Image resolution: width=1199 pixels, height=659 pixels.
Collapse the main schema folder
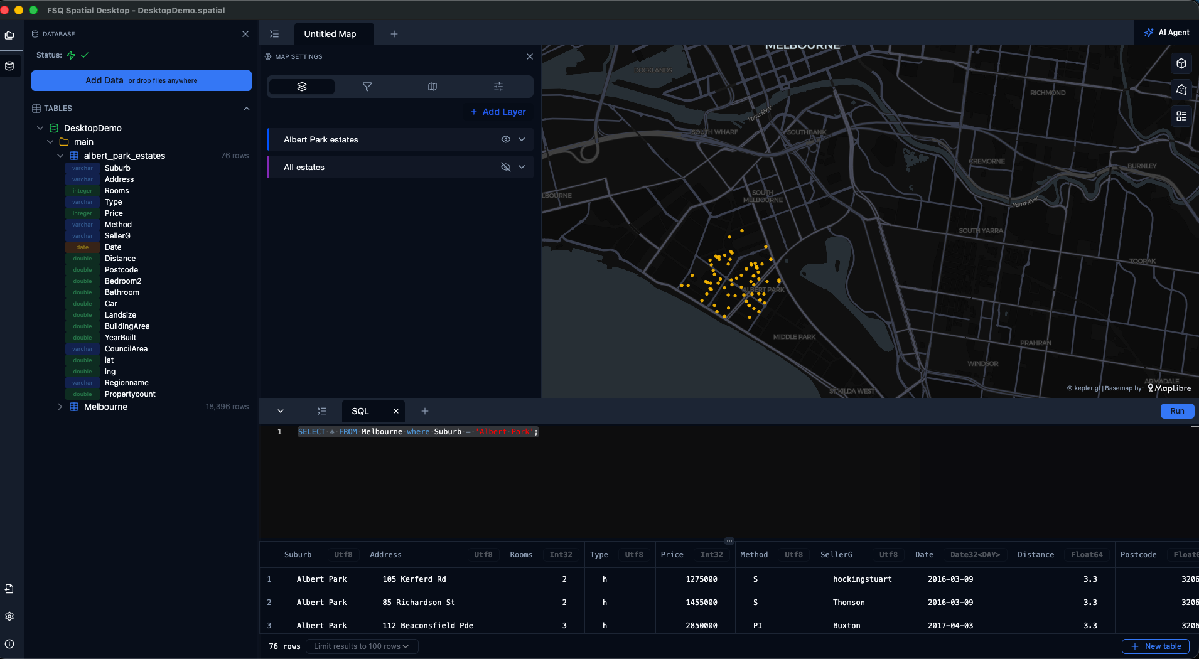[50, 142]
